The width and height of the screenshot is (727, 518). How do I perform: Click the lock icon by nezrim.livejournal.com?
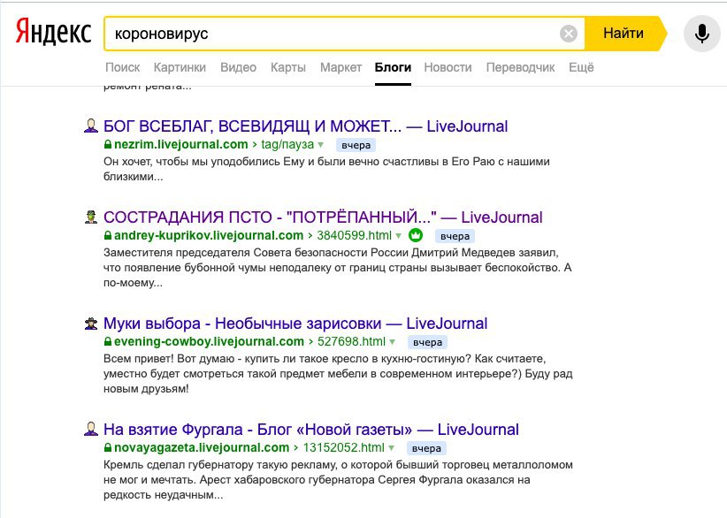click(108, 144)
